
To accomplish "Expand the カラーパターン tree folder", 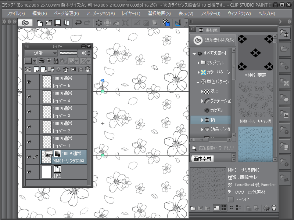I will click(199, 72).
